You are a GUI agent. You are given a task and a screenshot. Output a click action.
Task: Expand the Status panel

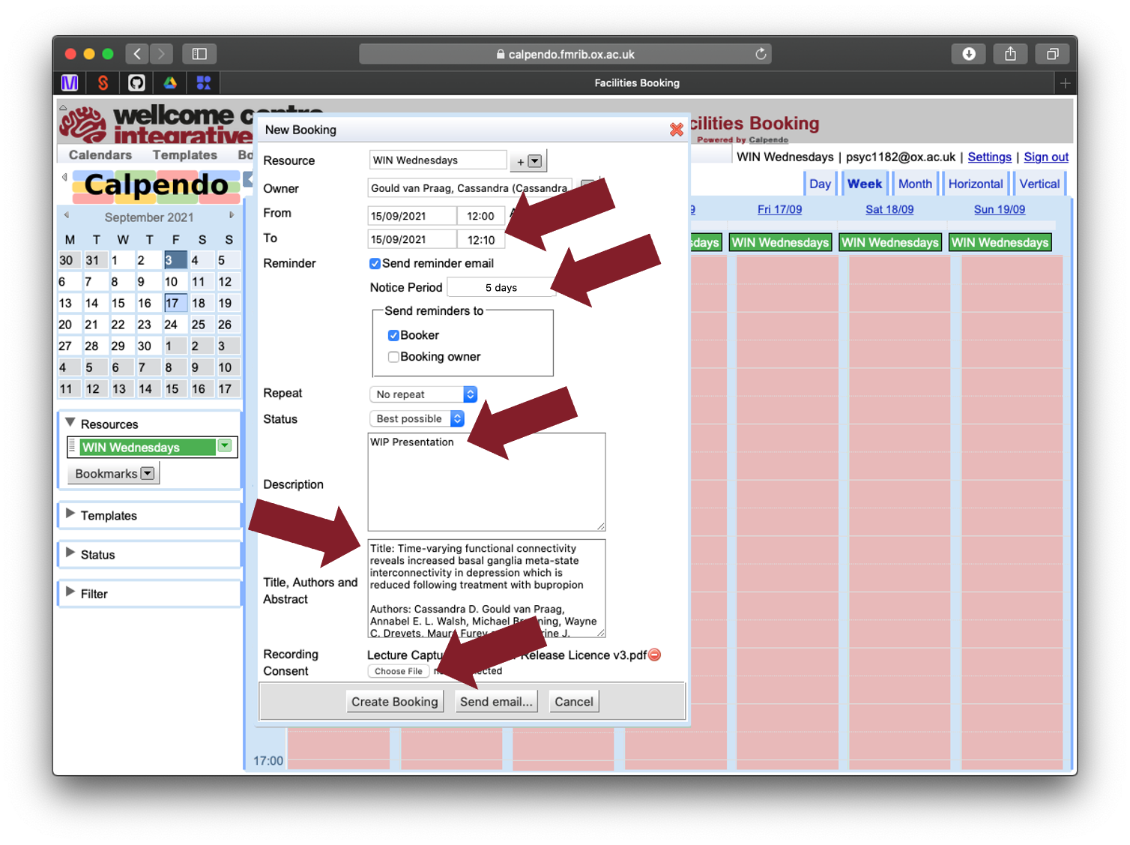click(70, 553)
